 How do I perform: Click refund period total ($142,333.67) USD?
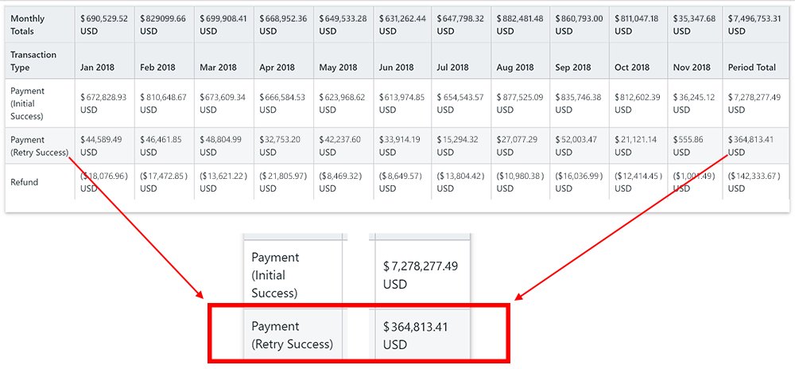point(753,182)
